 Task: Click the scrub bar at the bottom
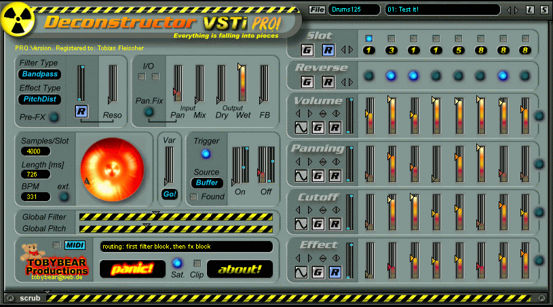coord(288,299)
